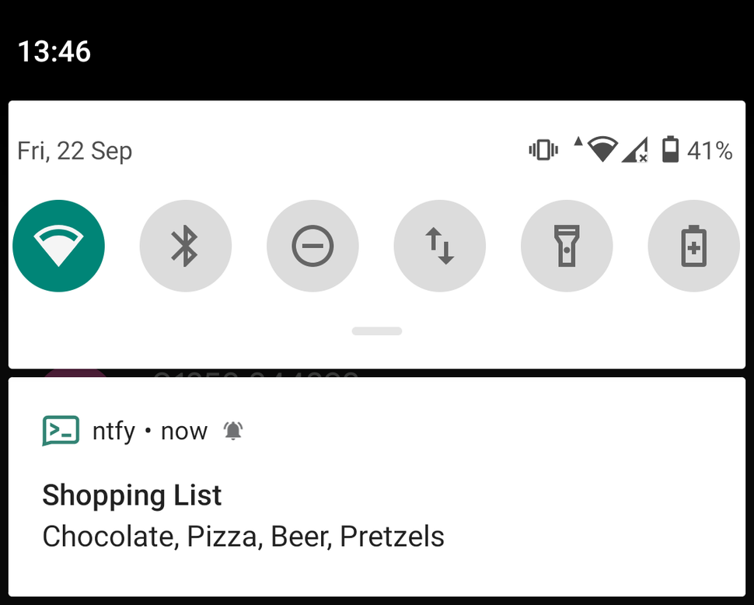
Task: Tap the Do Not Disturb icon
Action: [312, 245]
